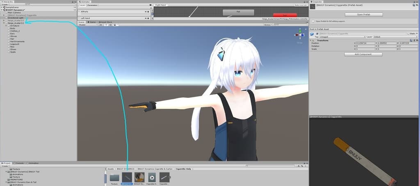
Task: Open the Shaded draw mode dropdown
Action: pos(88,25)
